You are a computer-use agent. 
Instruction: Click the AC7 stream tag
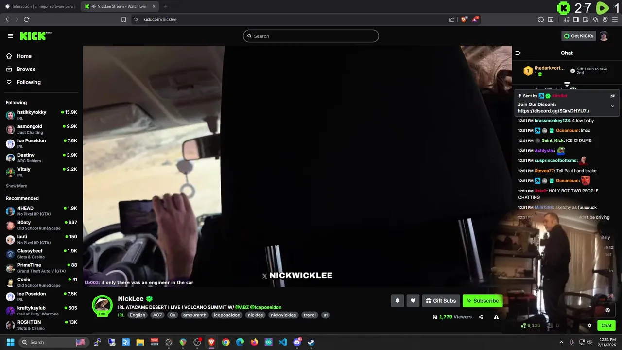pyautogui.click(x=157, y=315)
